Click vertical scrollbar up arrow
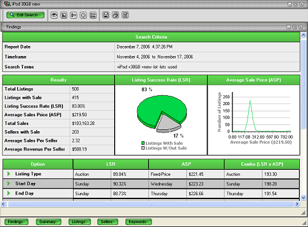The image size is (308, 227). (x=303, y=35)
